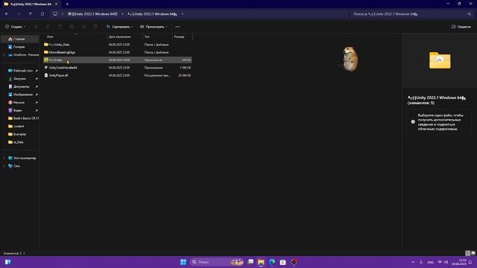The width and height of the screenshot is (477, 268).
Task: Open the round red recording app in taskbar
Action: [294, 262]
